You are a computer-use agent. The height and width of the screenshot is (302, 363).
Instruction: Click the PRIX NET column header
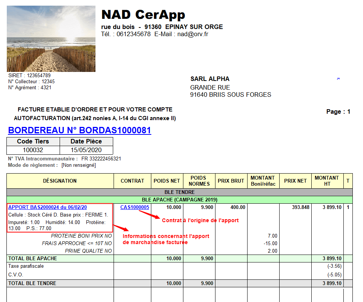click(295, 181)
